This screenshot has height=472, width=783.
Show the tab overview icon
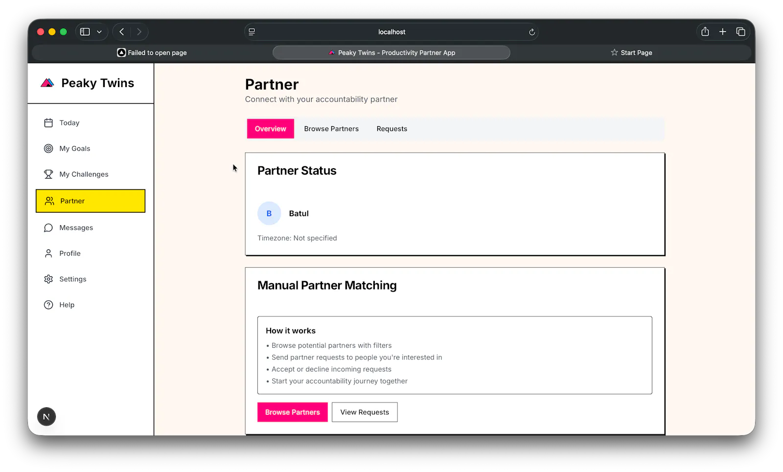740,32
